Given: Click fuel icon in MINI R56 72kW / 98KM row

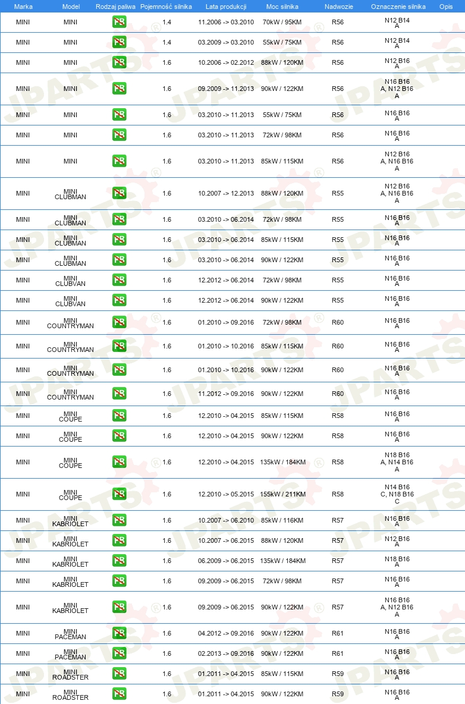Looking at the screenshot, I should click(x=119, y=135).
